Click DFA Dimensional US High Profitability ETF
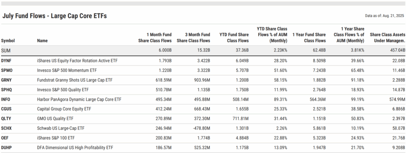 pyautogui.click(x=75, y=147)
